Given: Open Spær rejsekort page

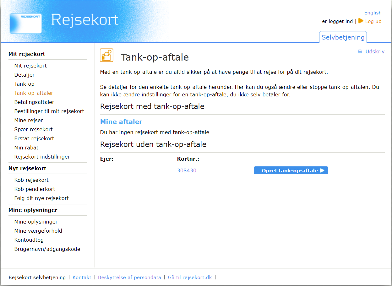Looking at the screenshot, I should point(33,130).
